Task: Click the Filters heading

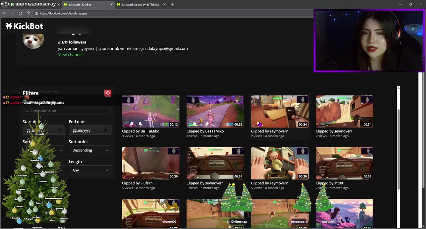Action: 31,93
